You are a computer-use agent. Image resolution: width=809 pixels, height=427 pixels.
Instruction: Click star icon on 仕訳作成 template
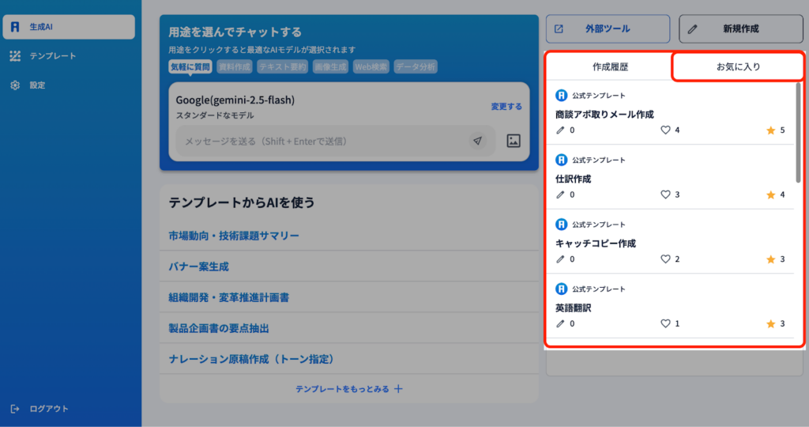point(771,195)
